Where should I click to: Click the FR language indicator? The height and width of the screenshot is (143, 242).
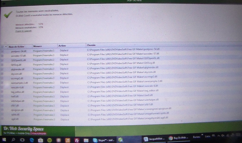coord(213,136)
